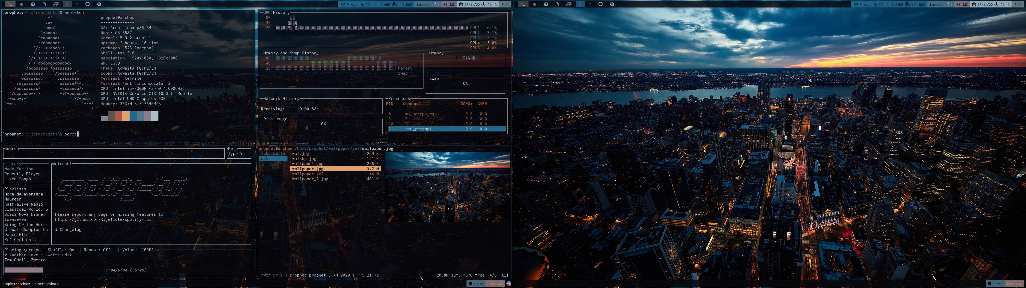The width and height of the screenshot is (1026, 288).
Task: Click the calendar icon on left monitor bar
Action: pyautogui.click(x=461, y=4)
